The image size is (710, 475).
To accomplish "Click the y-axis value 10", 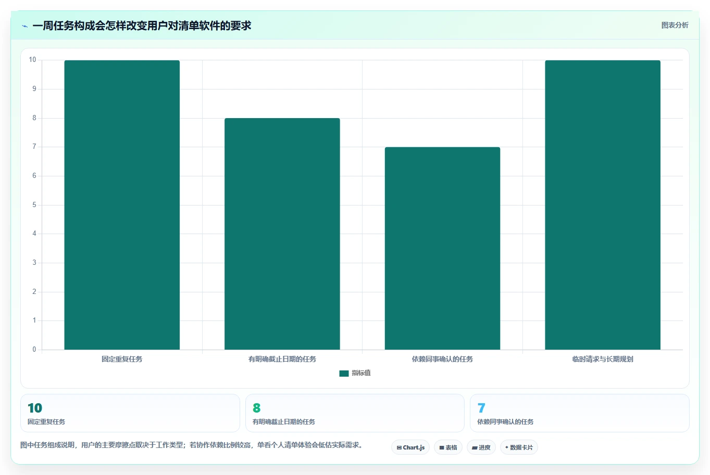I will click(32, 60).
